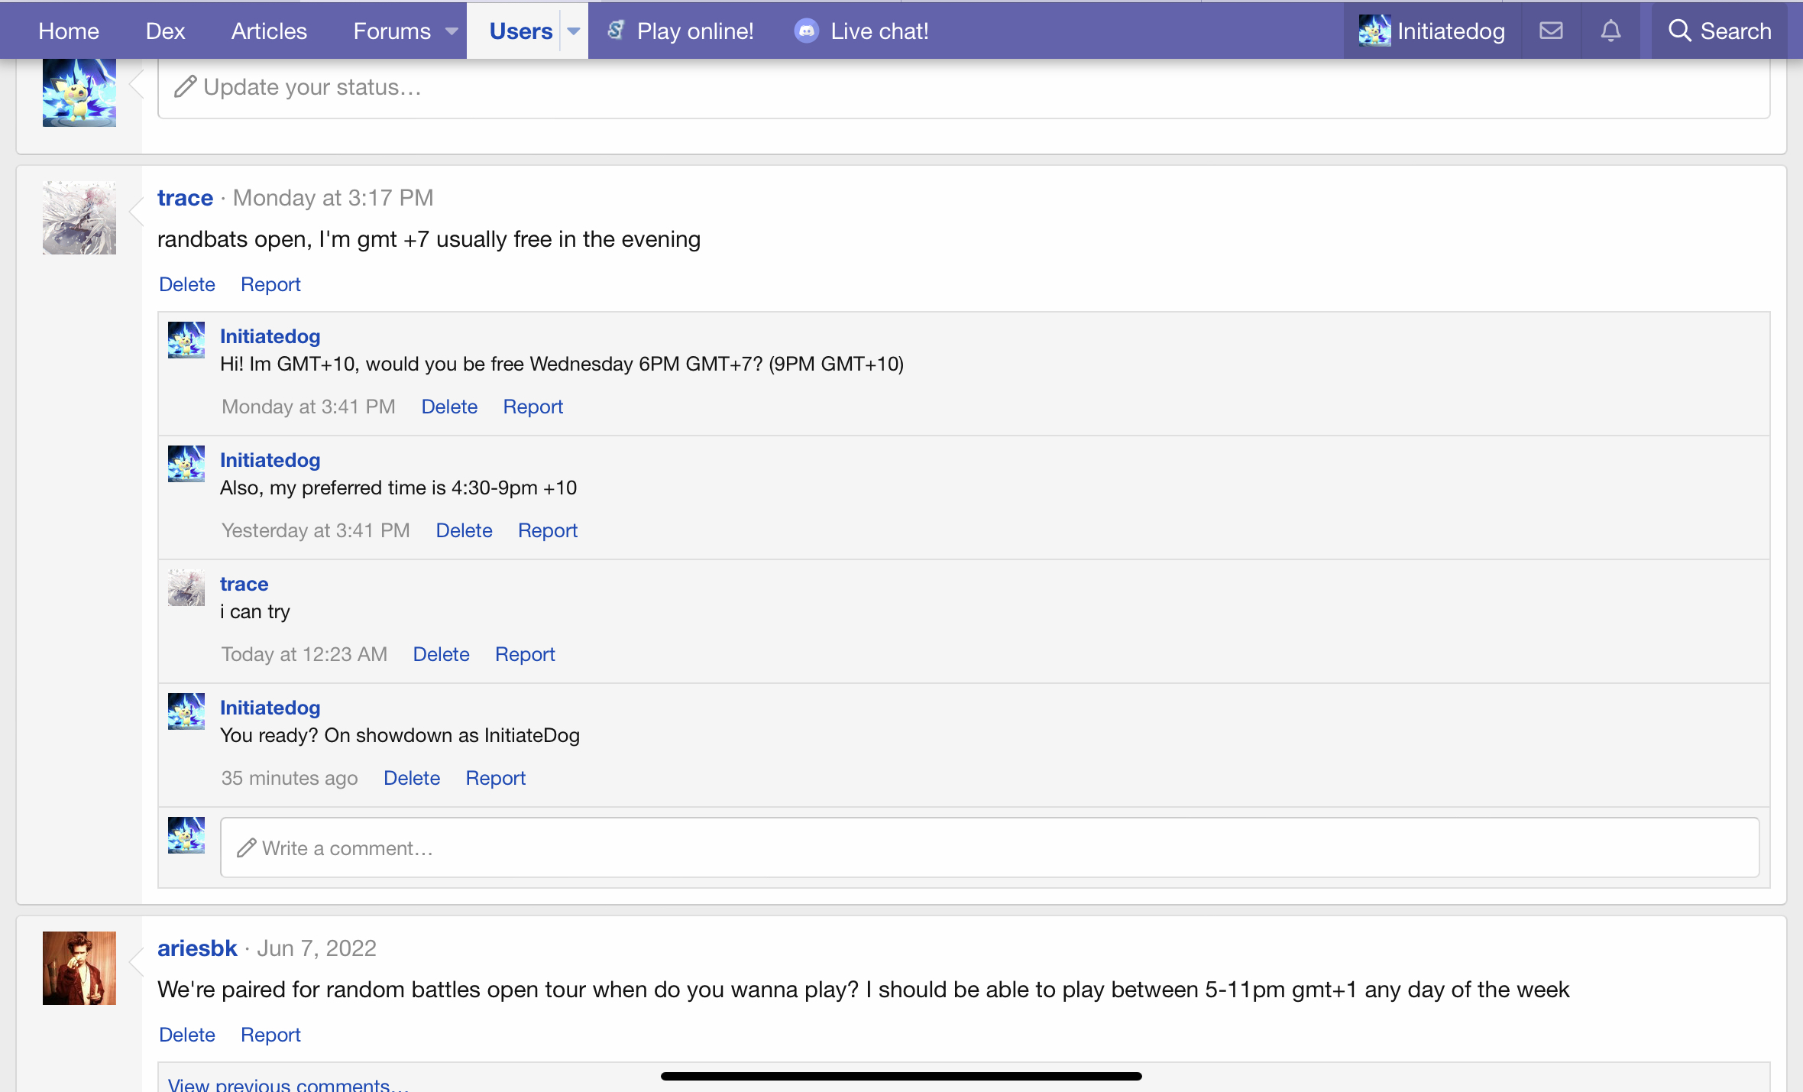This screenshot has height=1092, width=1803.
Task: Navigate to Home tab
Action: [x=69, y=31]
